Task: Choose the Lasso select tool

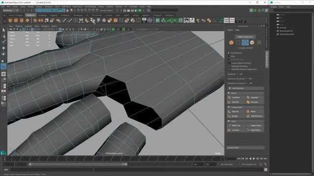Action: [3, 36]
